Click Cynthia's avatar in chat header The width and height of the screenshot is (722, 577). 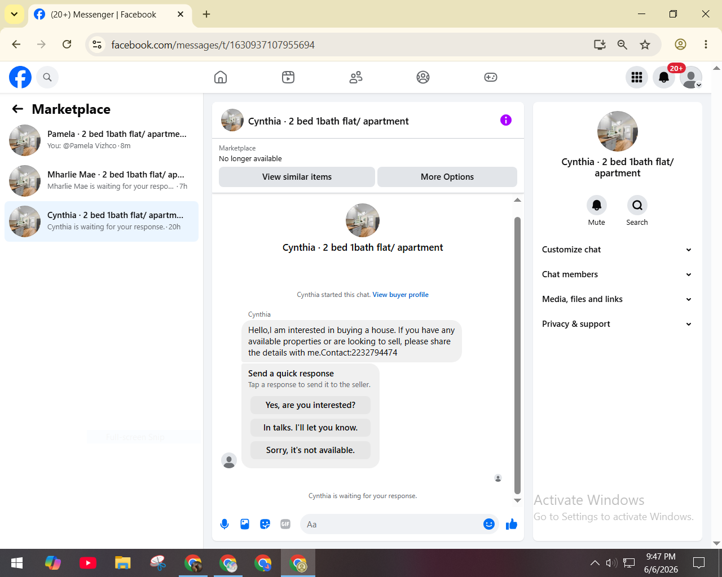coord(232,120)
